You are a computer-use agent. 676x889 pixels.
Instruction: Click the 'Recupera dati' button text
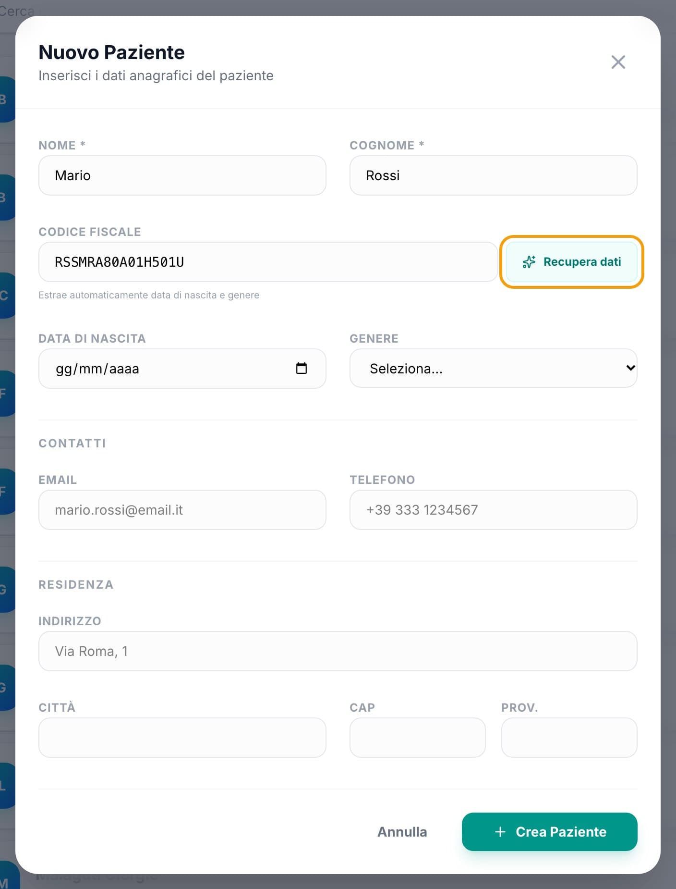click(x=582, y=262)
